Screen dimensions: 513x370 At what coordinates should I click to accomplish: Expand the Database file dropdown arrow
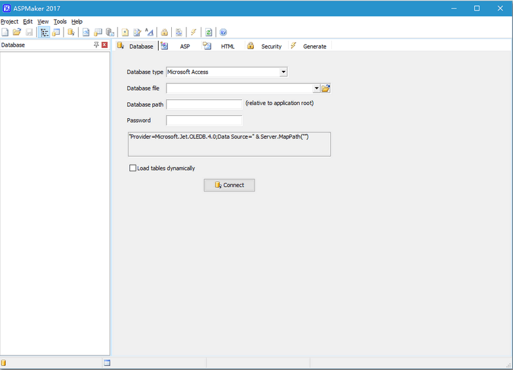[316, 89]
